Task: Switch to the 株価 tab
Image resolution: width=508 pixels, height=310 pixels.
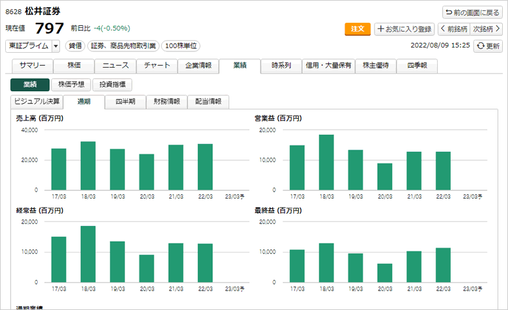Action: click(74, 66)
